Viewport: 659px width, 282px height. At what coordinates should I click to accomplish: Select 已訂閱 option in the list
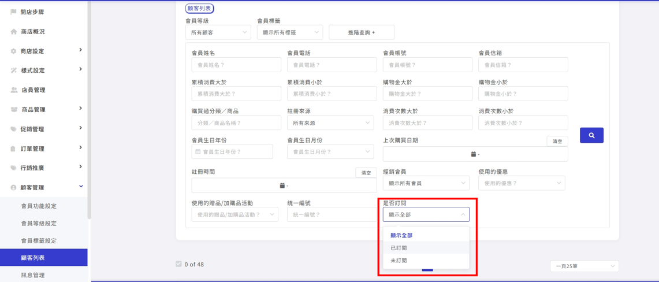(x=426, y=248)
